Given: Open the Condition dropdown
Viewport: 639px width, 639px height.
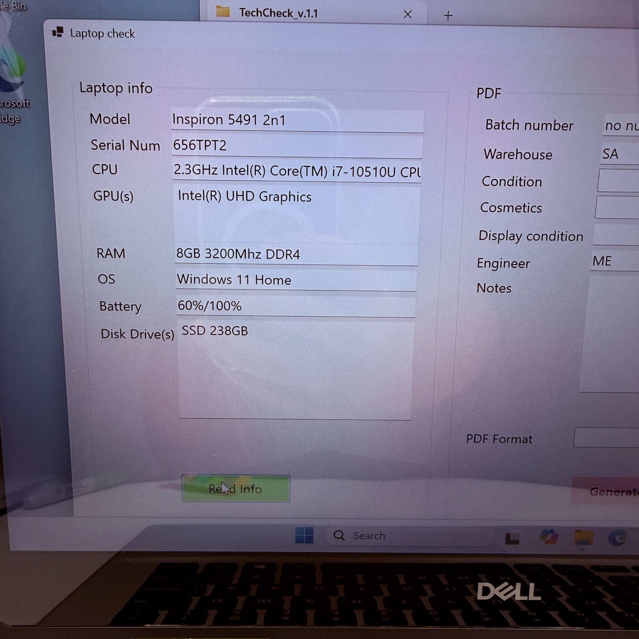Looking at the screenshot, I should pyautogui.click(x=618, y=181).
